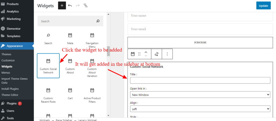276x121 pixels.
Task: Click the block options three-dots icon
Action: pyautogui.click(x=167, y=54)
